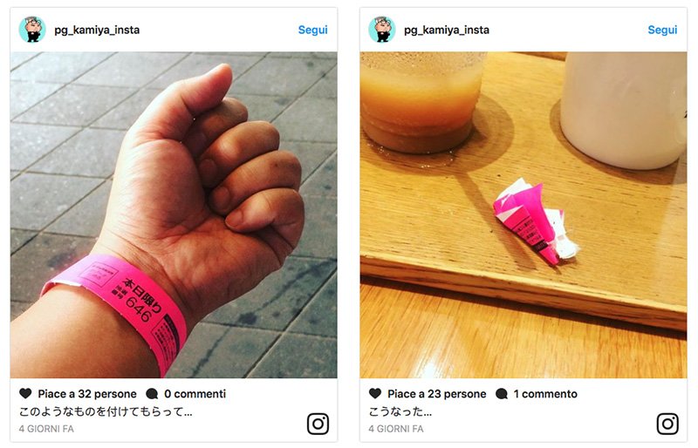This screenshot has width=698, height=448.
Task: Open Instagram logo on left post
Action: click(x=318, y=424)
